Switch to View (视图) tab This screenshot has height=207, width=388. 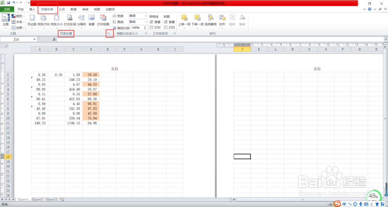(x=97, y=9)
